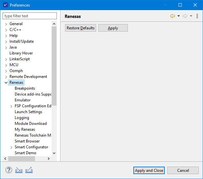Maximize the Preferences window

point(180,5)
